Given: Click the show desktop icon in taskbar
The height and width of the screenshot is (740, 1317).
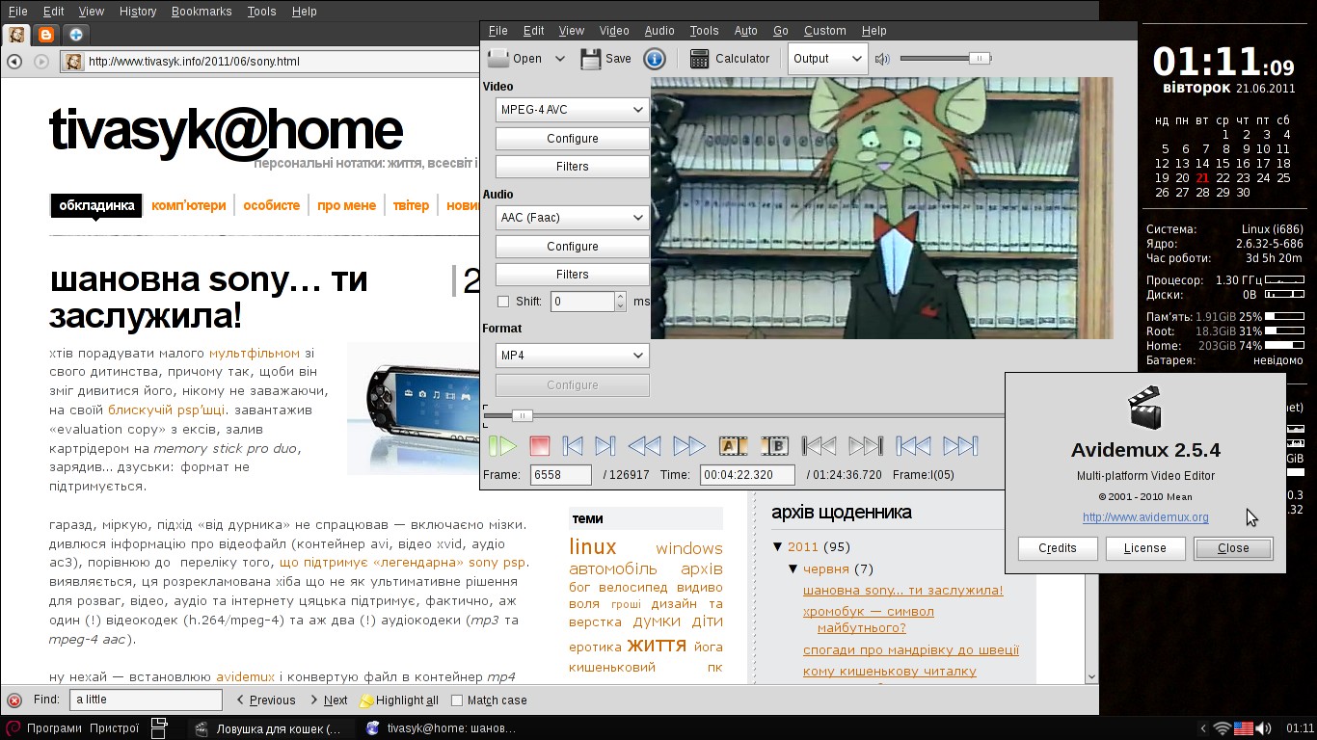Looking at the screenshot, I should (x=160, y=728).
